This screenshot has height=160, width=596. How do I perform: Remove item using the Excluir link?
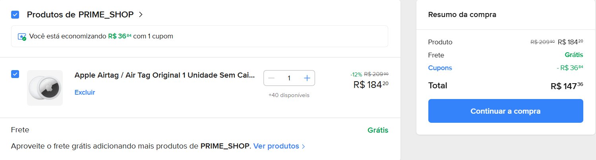[x=85, y=92]
